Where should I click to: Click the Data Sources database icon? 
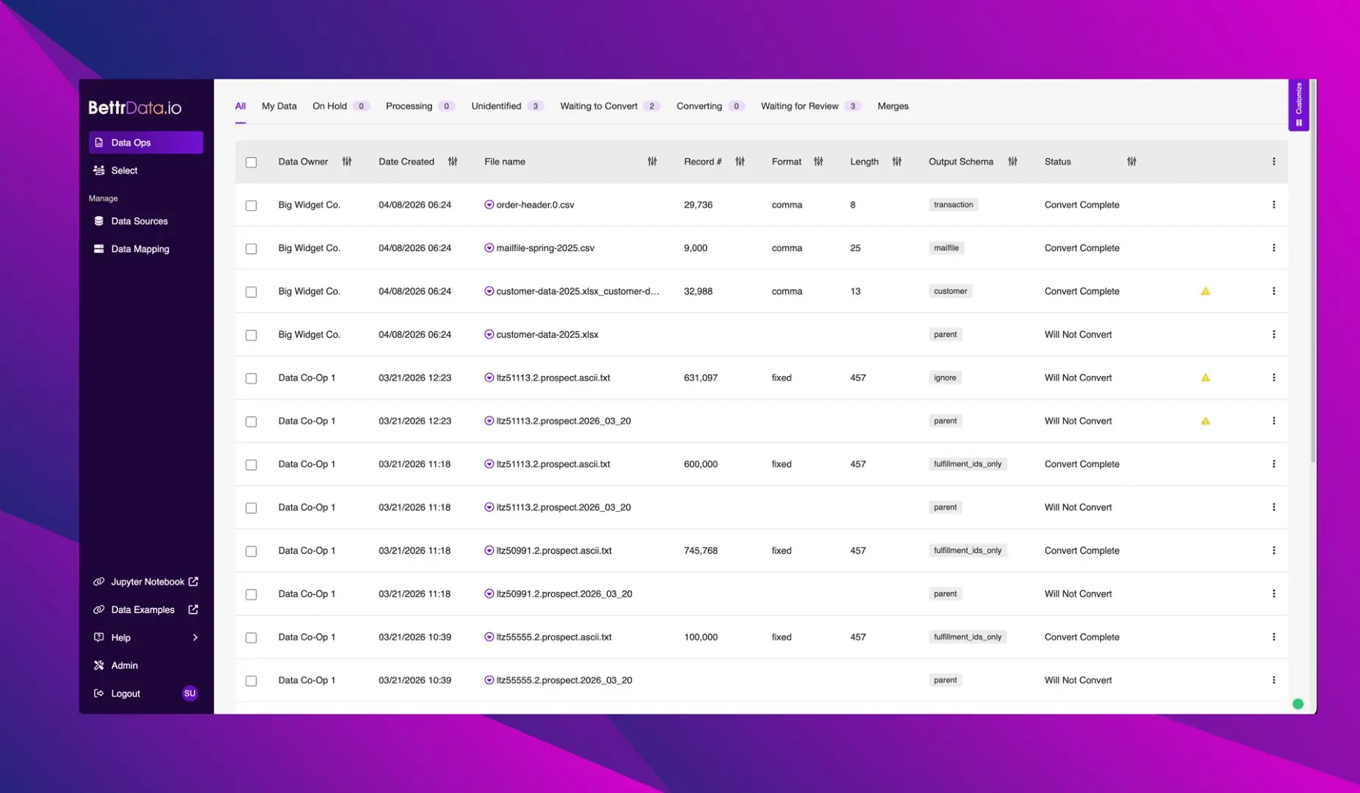click(x=99, y=221)
